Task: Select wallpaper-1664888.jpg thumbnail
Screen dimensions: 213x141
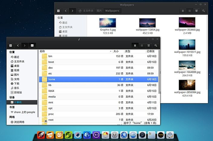Action: tap(187, 65)
